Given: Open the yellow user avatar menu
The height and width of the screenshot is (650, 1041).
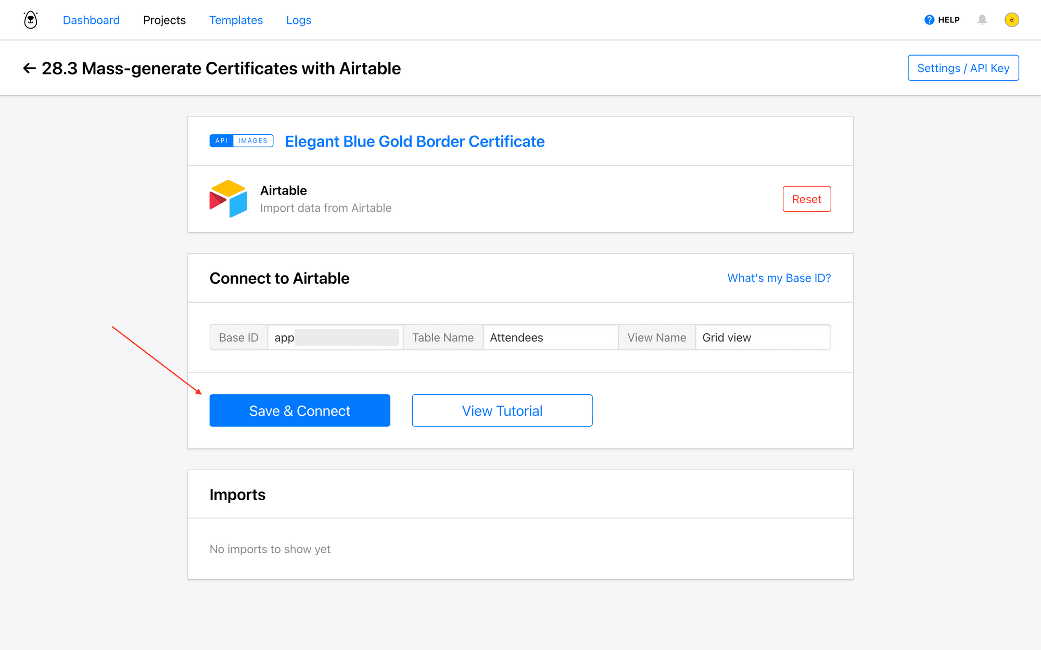Looking at the screenshot, I should pyautogui.click(x=1011, y=20).
